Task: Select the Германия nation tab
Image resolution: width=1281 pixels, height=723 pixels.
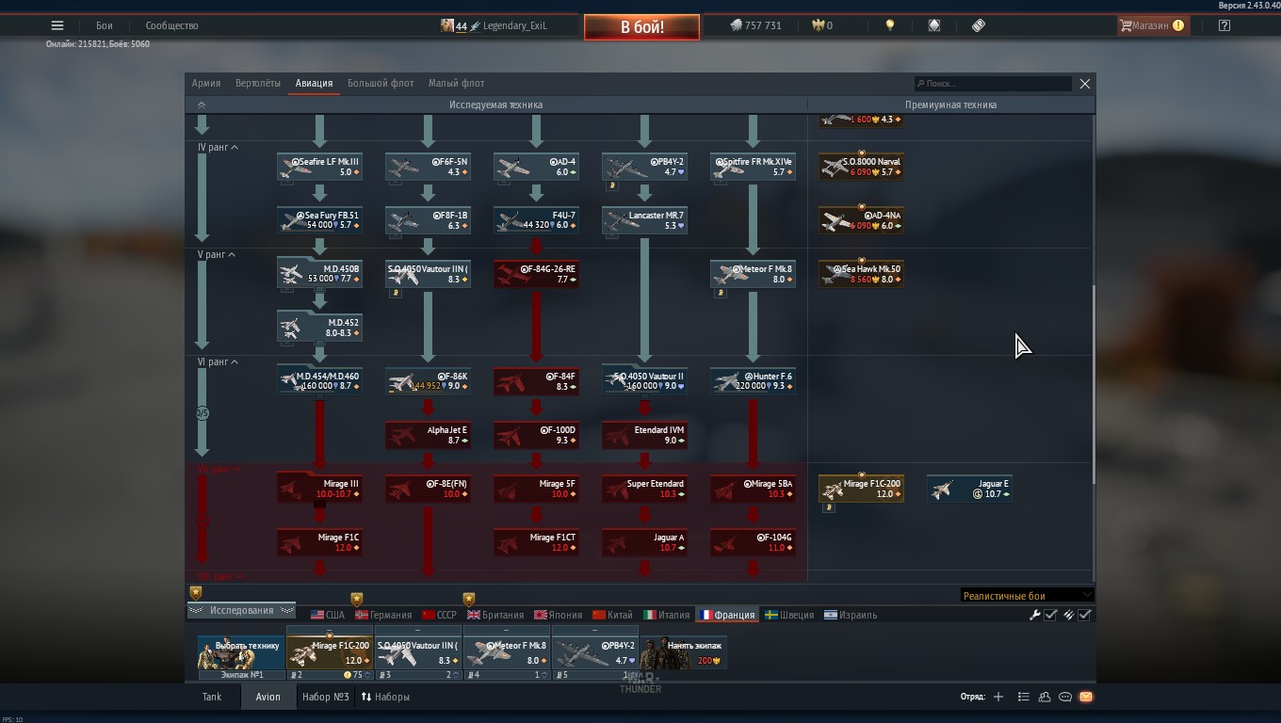Action: tap(383, 615)
